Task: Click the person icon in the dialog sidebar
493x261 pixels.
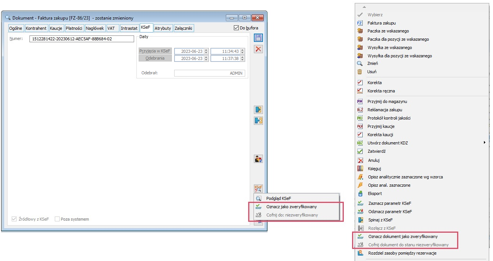Action: 258,159
